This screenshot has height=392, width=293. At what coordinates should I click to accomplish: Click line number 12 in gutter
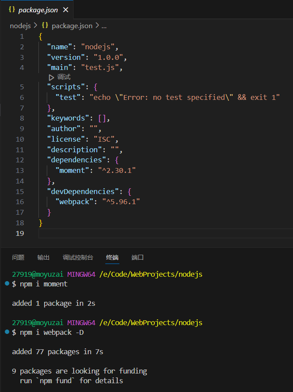(20, 160)
